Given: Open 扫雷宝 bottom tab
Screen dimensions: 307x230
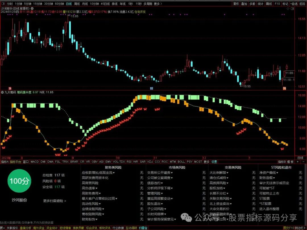Looking at the screenshot, I should pos(143,228).
